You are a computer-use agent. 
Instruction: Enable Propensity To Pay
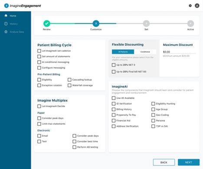pyautogui.click(x=114, y=115)
